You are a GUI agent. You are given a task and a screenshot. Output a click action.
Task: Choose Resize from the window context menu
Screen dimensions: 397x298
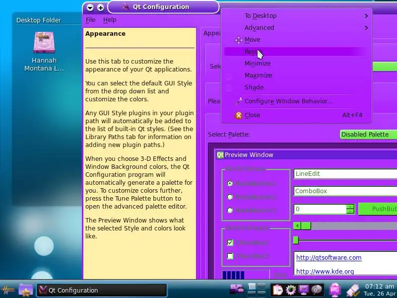point(296,52)
